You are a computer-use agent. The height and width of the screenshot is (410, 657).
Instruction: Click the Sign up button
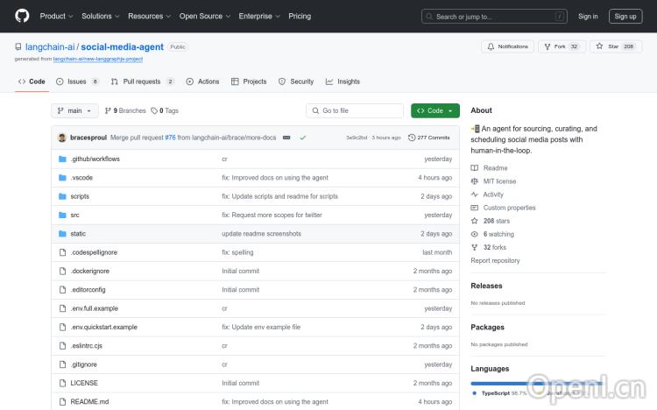[625, 16]
